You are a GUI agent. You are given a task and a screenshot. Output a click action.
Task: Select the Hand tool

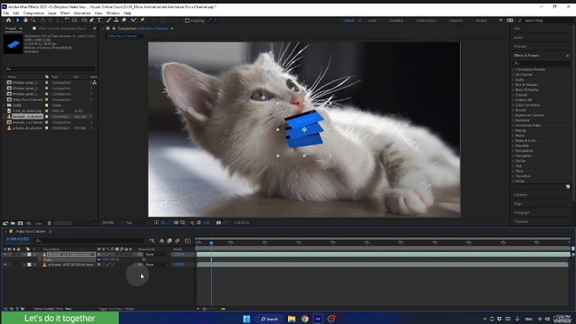(x=26, y=20)
